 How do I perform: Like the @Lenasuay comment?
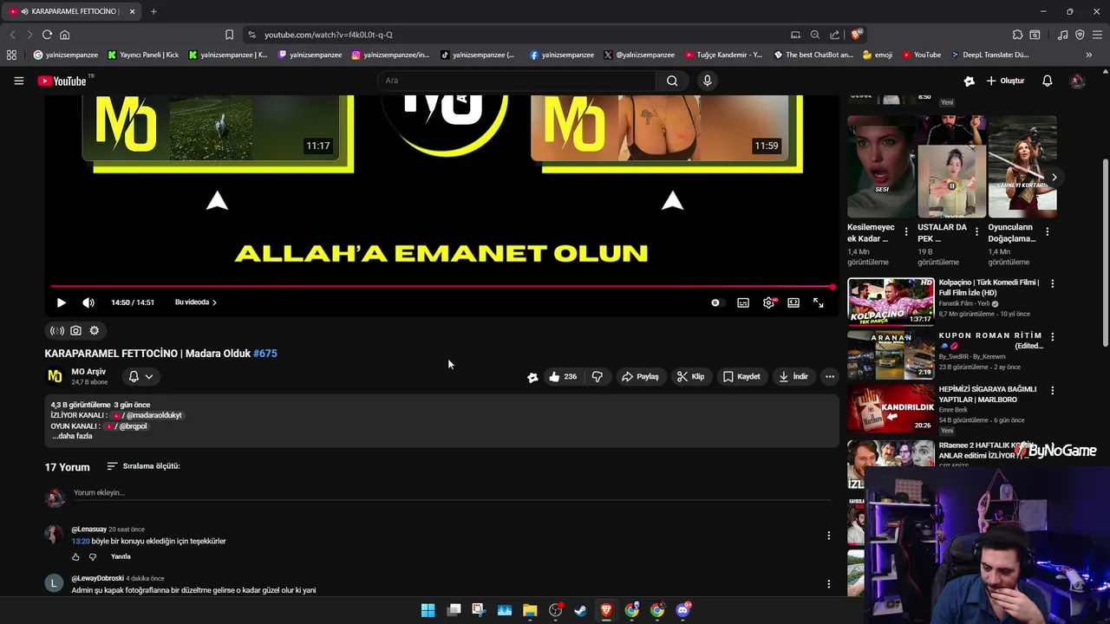75,557
